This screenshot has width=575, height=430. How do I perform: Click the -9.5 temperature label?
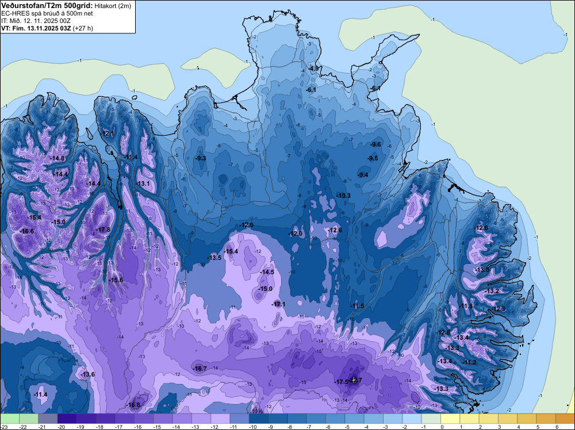tap(373, 158)
